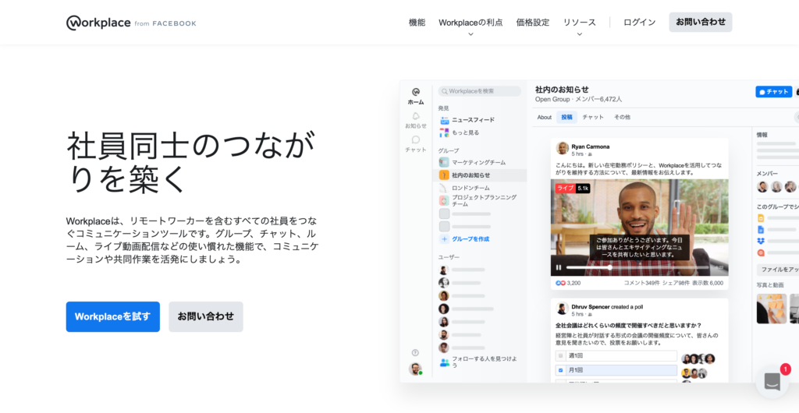Pause the live video
The width and height of the screenshot is (799, 413).
point(559,267)
